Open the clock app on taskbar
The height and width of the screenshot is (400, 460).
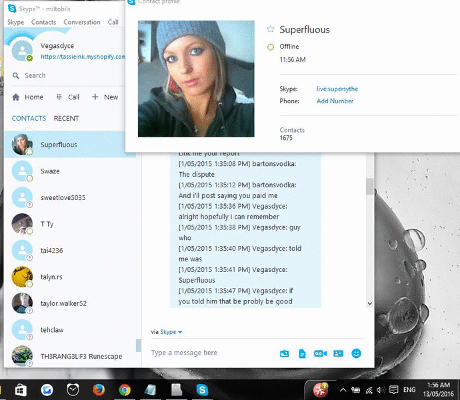[x=73, y=390]
